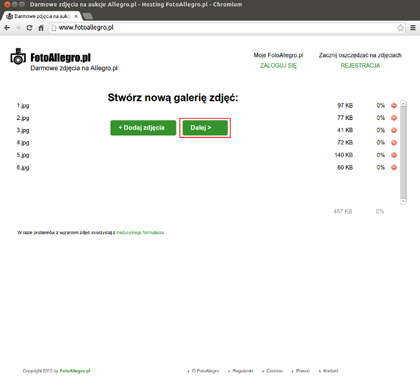
Task: Select the 6.jpg file name
Action: pyautogui.click(x=23, y=167)
